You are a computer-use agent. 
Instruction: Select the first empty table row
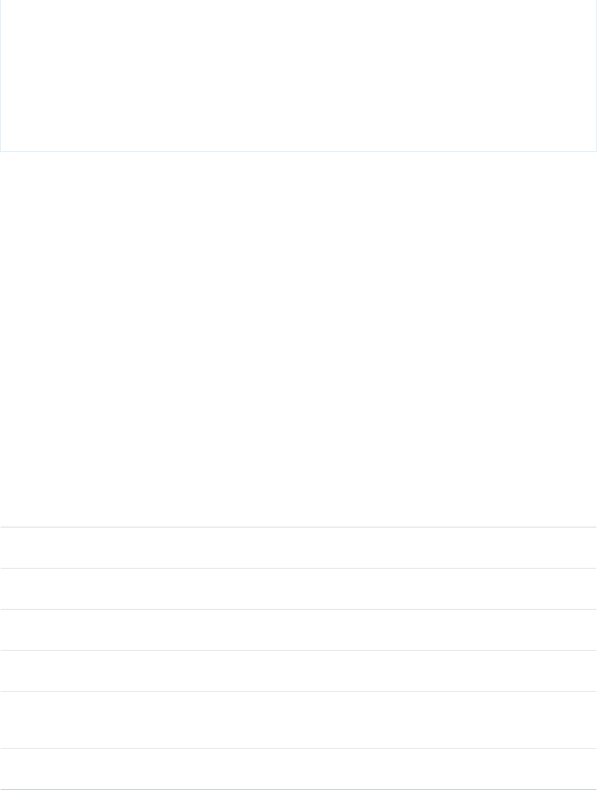(x=298, y=548)
